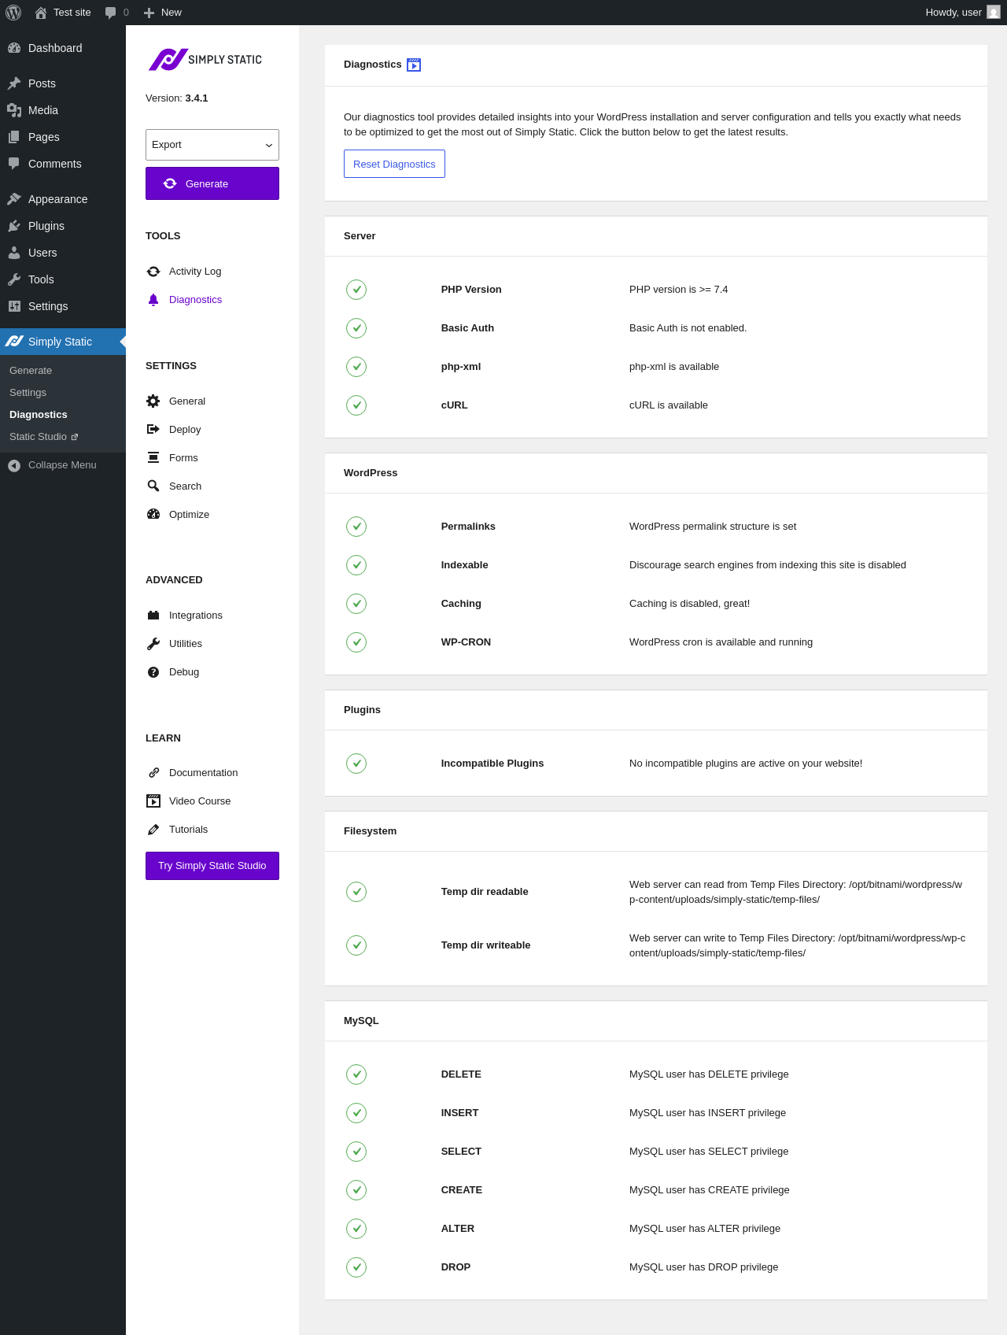Click the Caching check icon
This screenshot has width=1007, height=1335.
coord(356,604)
